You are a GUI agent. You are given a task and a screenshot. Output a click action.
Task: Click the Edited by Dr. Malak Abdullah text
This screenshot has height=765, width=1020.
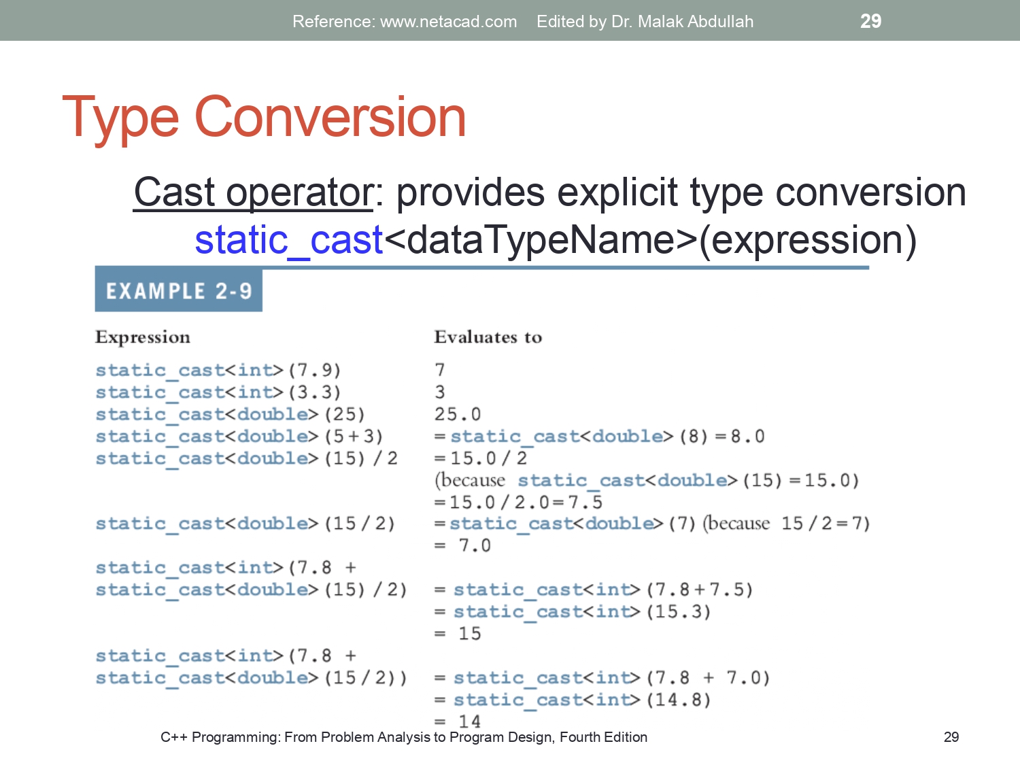pyautogui.click(x=645, y=22)
